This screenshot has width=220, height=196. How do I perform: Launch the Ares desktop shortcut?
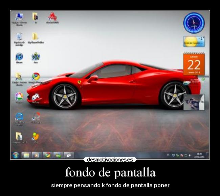[36, 58]
